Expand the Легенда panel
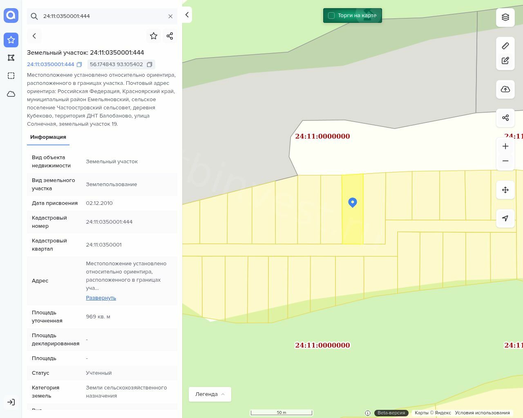This screenshot has width=523, height=418. click(210, 394)
